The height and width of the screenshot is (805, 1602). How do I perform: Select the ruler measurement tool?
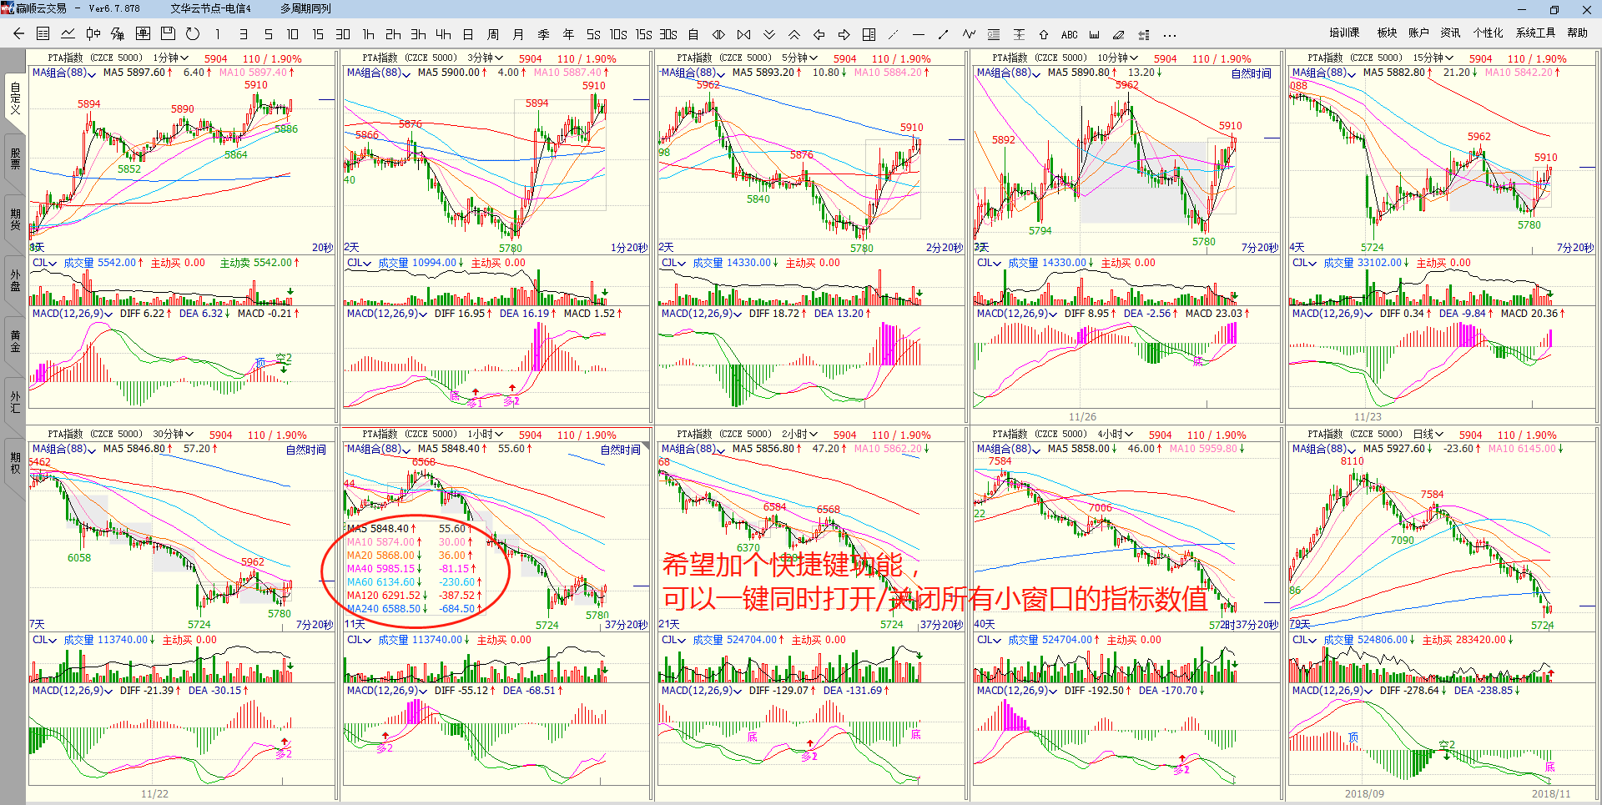(1094, 34)
